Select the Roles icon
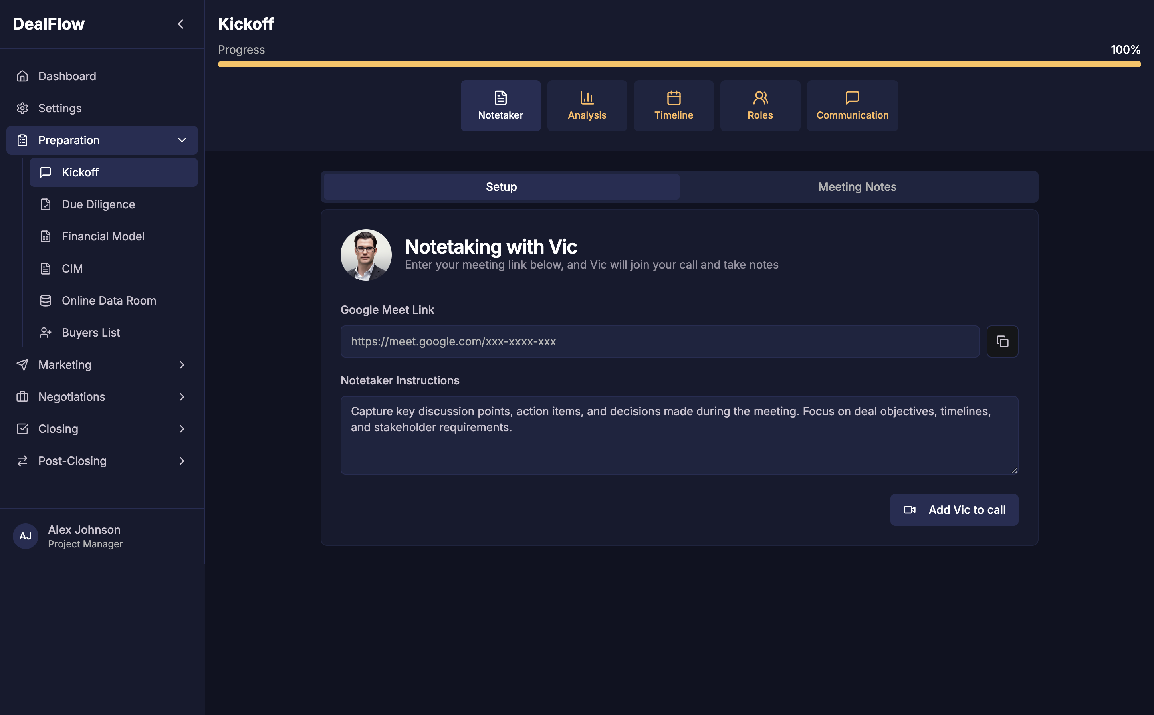Viewport: 1154px width, 715px height. (x=760, y=97)
